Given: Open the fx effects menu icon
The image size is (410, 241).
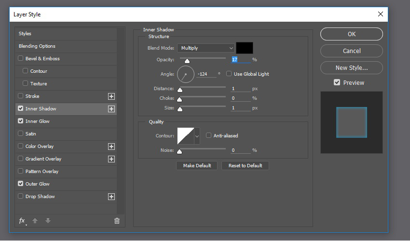Looking at the screenshot, I should click(23, 221).
